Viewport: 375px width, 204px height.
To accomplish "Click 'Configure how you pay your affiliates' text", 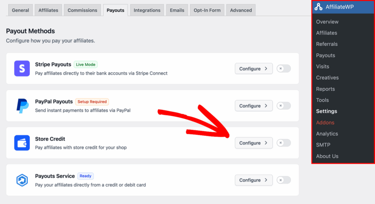I will pyautogui.click(x=50, y=41).
